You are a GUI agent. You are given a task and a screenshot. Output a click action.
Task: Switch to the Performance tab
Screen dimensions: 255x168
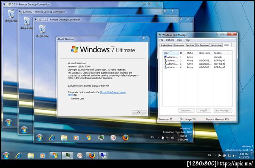[202, 45]
